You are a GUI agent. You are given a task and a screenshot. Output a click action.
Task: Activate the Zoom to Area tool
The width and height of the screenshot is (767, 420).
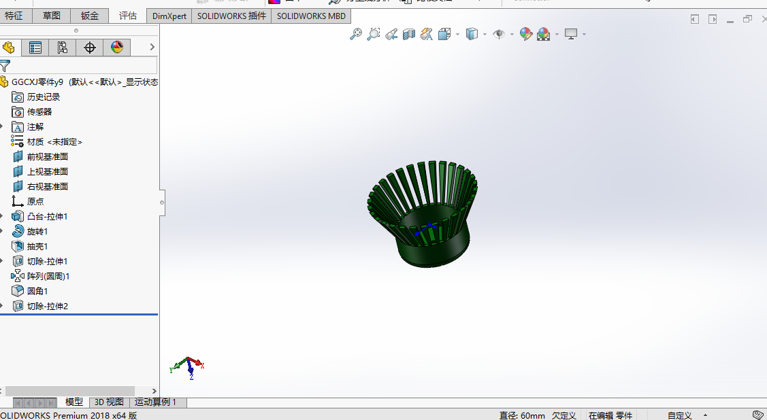(x=373, y=34)
